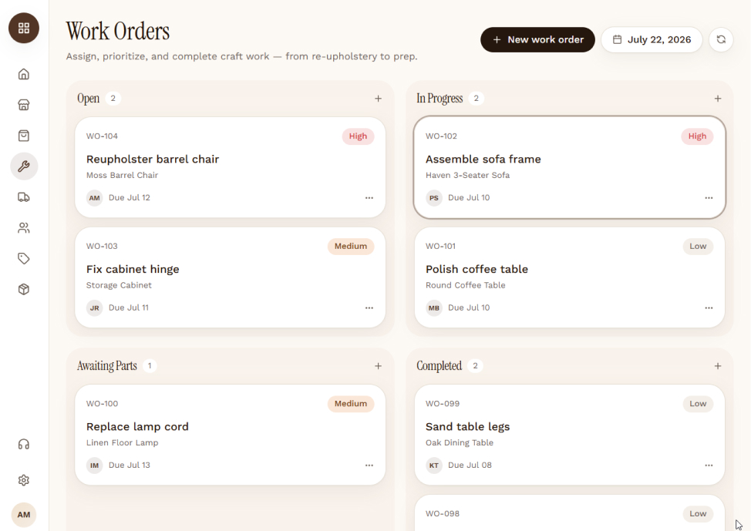Viewport: 751px width, 531px height.
Task: Open the settings gear icon
Action: [x=23, y=480]
